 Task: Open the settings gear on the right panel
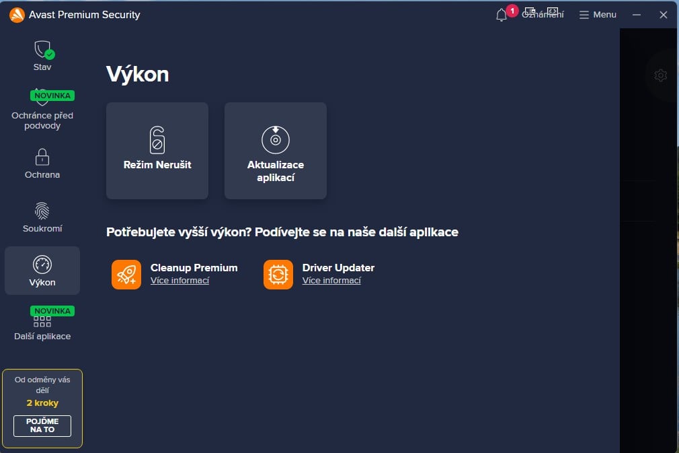661,75
